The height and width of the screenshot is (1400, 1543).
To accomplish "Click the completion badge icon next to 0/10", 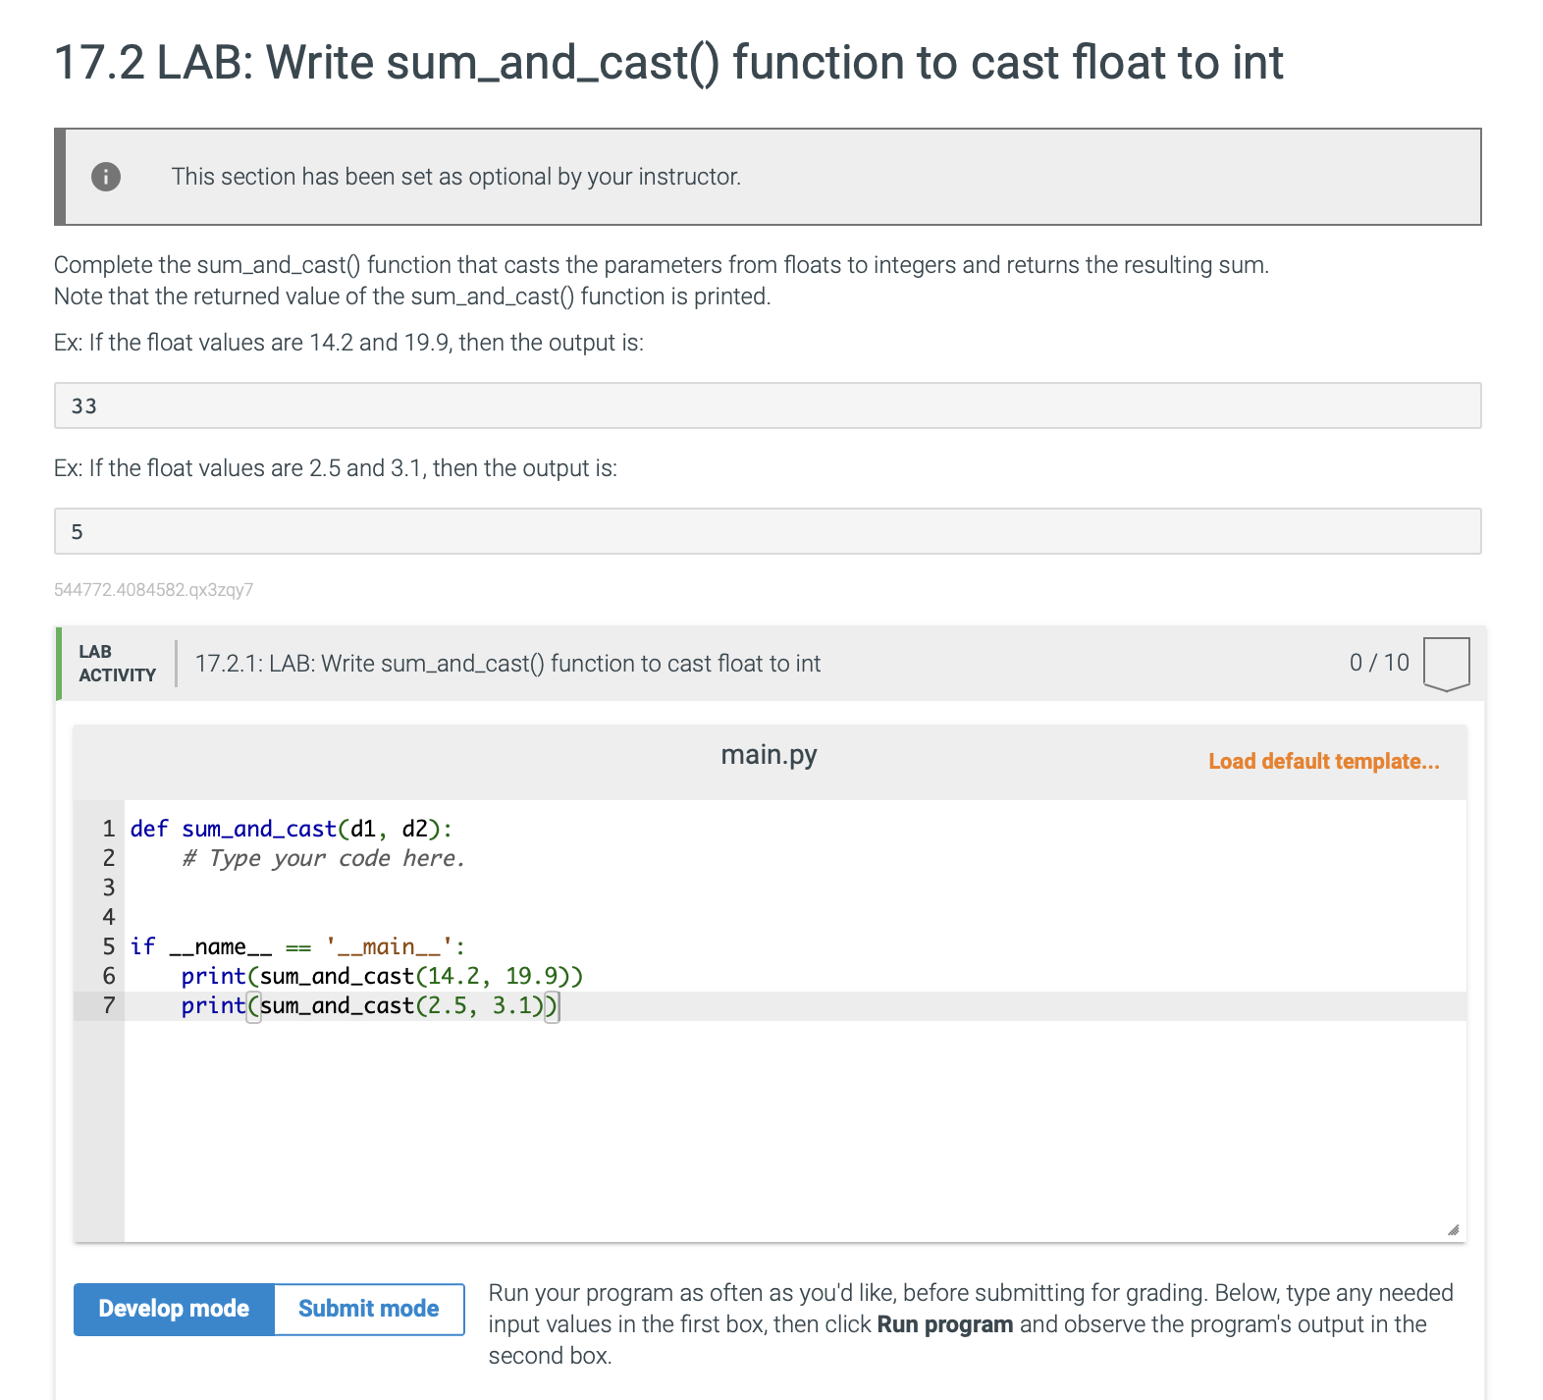I will pos(1446,664).
